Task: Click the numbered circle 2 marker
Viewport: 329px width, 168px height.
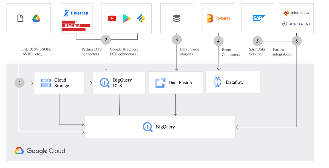Action: click(x=106, y=40)
